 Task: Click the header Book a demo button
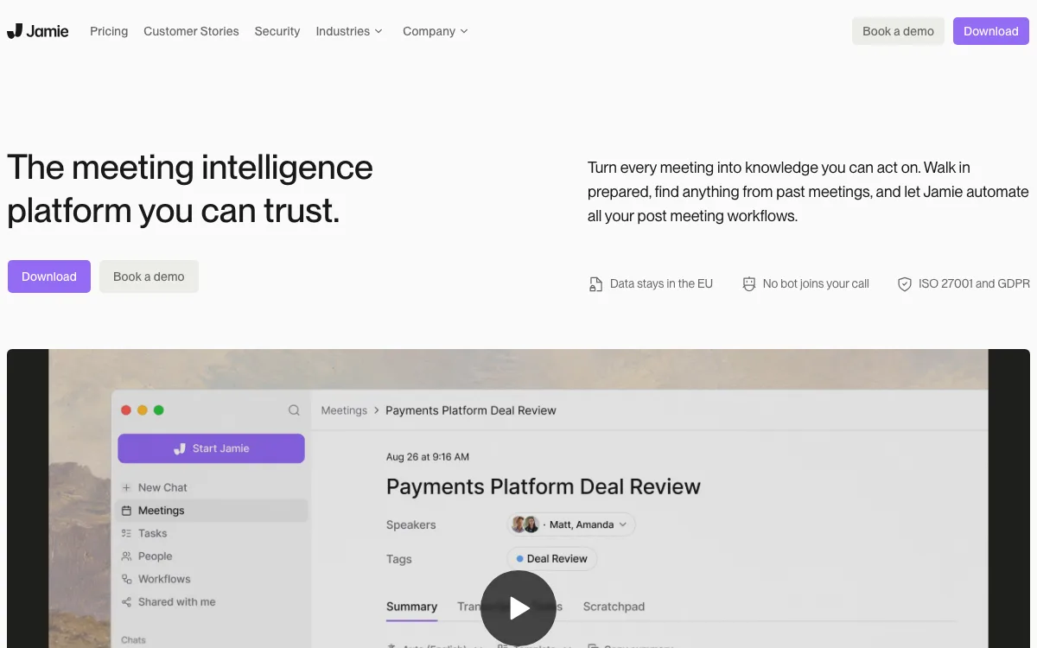coord(898,31)
